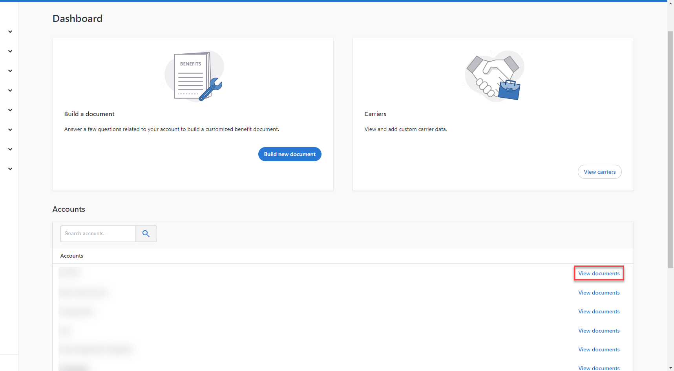Viewport: 674px width, 371px height.
Task: Expand the second sidebar section
Action: click(10, 51)
